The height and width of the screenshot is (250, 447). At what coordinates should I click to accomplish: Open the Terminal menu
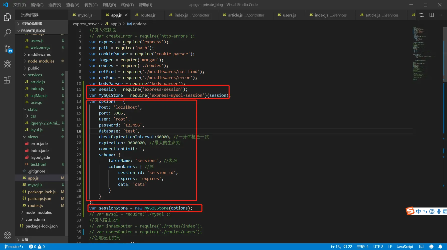[x=127, y=5]
